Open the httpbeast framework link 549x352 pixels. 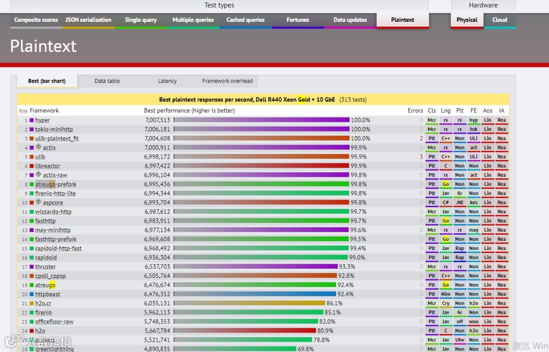coord(48,294)
